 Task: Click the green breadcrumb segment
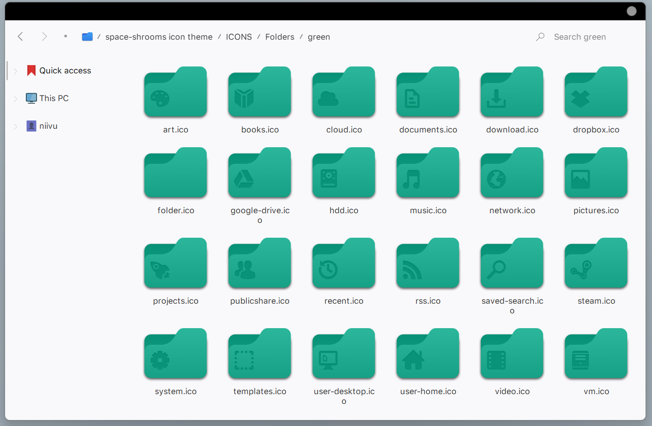pos(319,37)
